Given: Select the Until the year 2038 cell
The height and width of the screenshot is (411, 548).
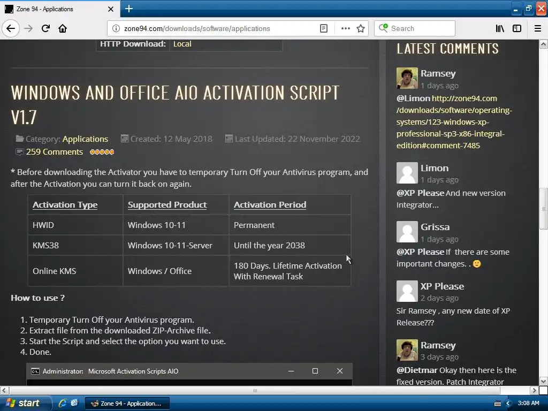Looking at the screenshot, I should [290, 245].
